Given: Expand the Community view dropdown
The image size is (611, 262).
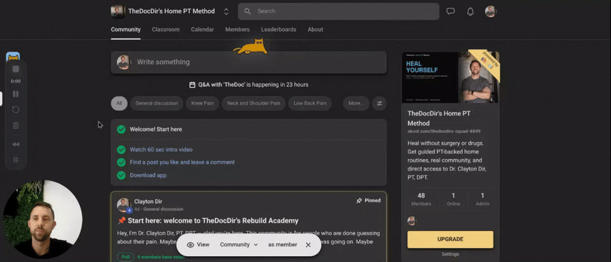Looking at the screenshot, I should (x=239, y=245).
